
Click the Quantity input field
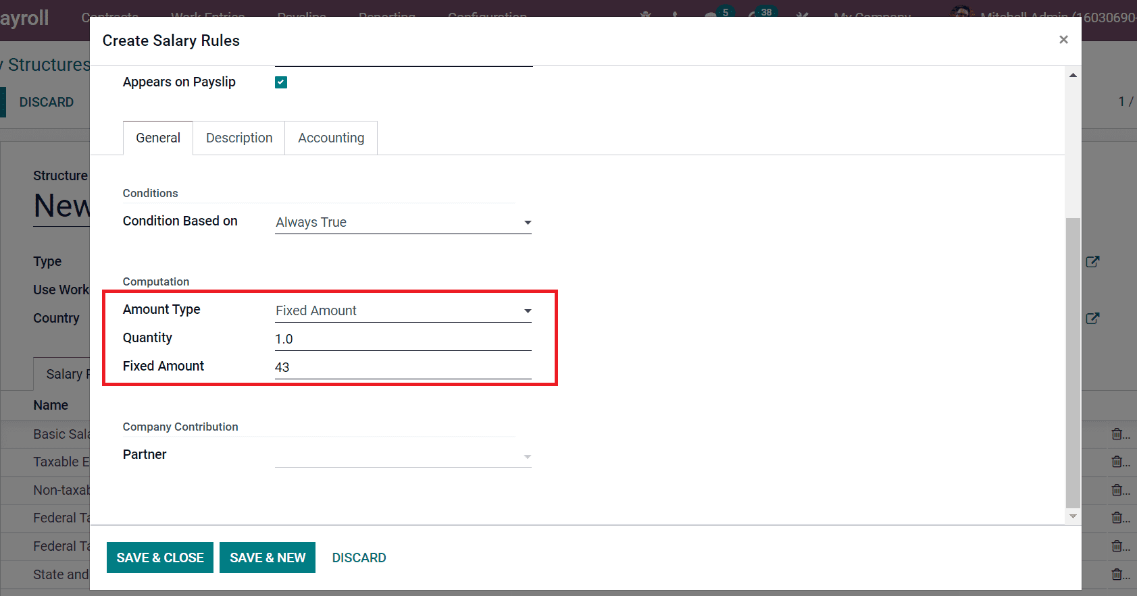click(403, 339)
